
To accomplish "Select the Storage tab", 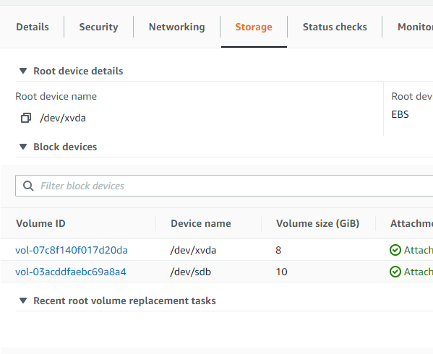I will click(x=254, y=27).
